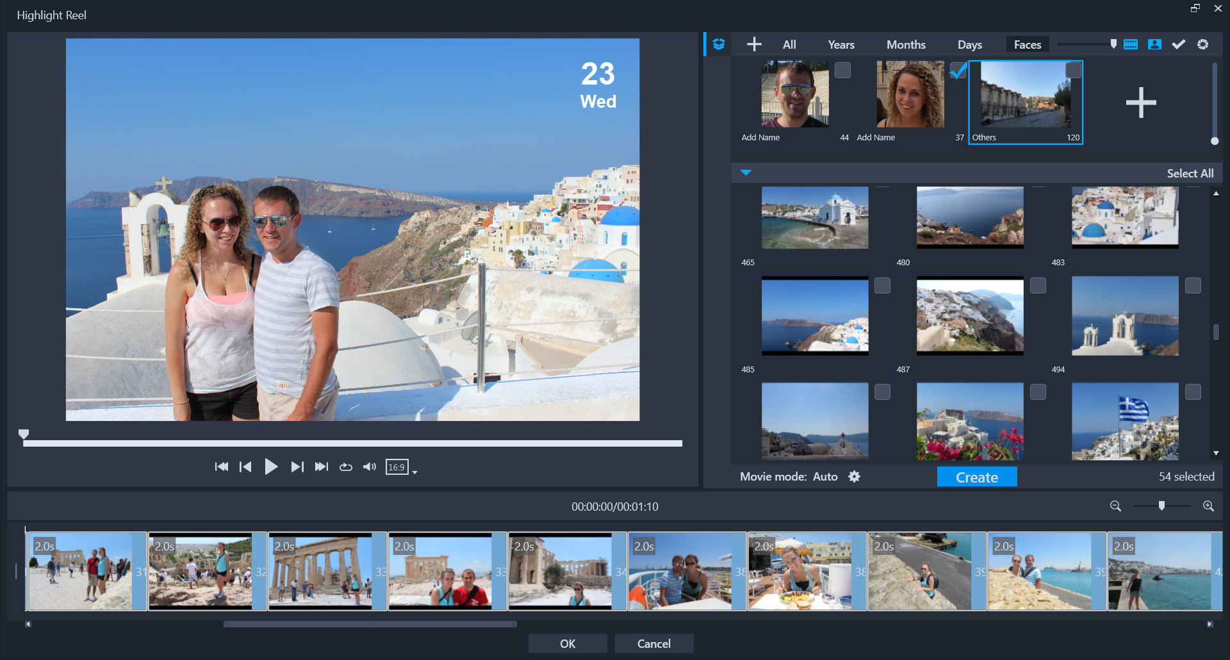Restore down the Highlight Reel window
The height and width of the screenshot is (660, 1230).
coord(1195,8)
